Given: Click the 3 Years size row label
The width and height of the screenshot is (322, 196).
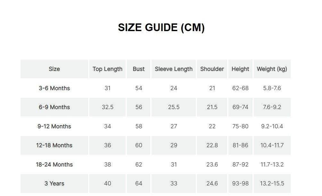Looking at the screenshot, I should (54, 183).
